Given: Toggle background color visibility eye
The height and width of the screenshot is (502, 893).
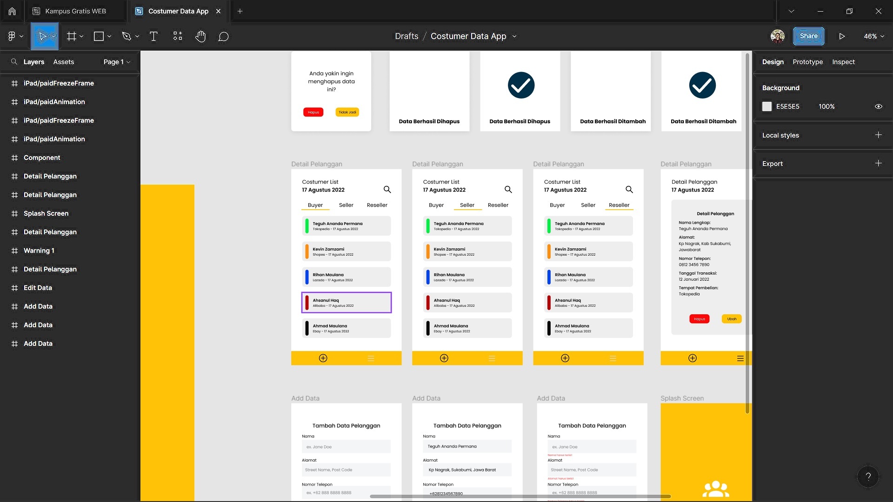Looking at the screenshot, I should click(878, 106).
